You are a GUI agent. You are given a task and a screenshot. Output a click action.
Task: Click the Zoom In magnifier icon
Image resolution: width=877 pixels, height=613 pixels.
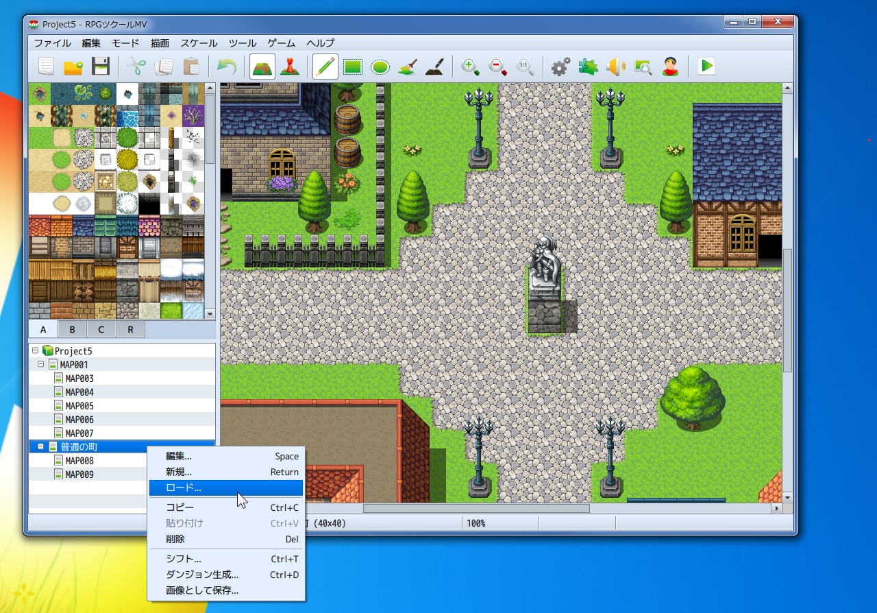pos(470,67)
